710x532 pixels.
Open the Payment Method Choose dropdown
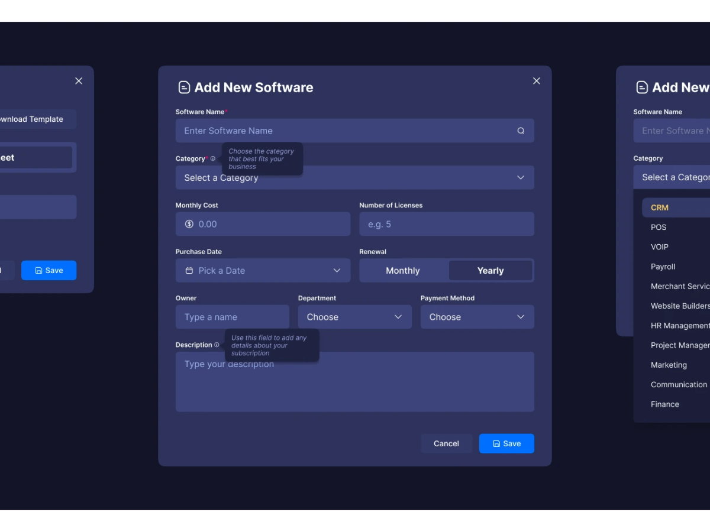[477, 317]
